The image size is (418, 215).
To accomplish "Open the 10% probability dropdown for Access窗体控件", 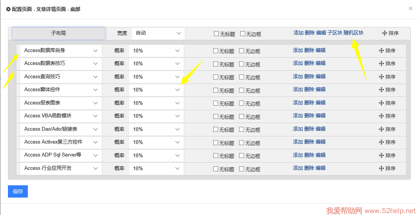I will pyautogui.click(x=156, y=90).
